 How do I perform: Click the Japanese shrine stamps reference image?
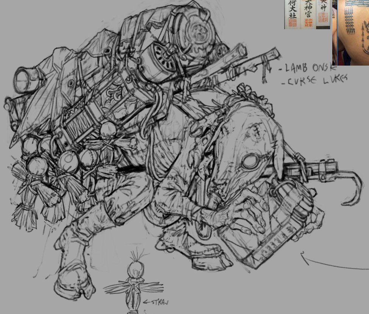(308, 14)
